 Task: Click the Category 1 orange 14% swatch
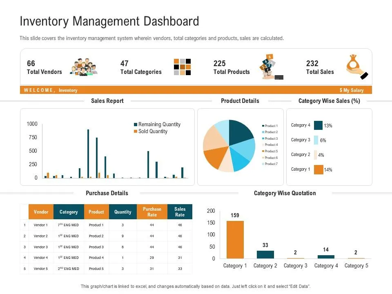(x=318, y=169)
